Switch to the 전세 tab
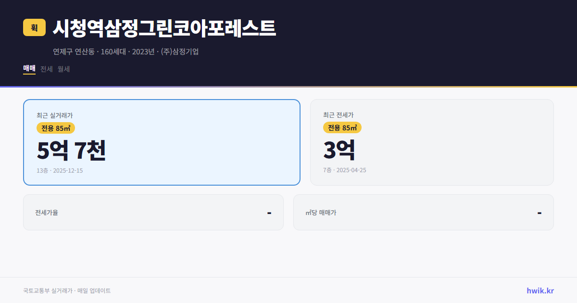This screenshot has width=577, height=303. pyautogui.click(x=47, y=69)
